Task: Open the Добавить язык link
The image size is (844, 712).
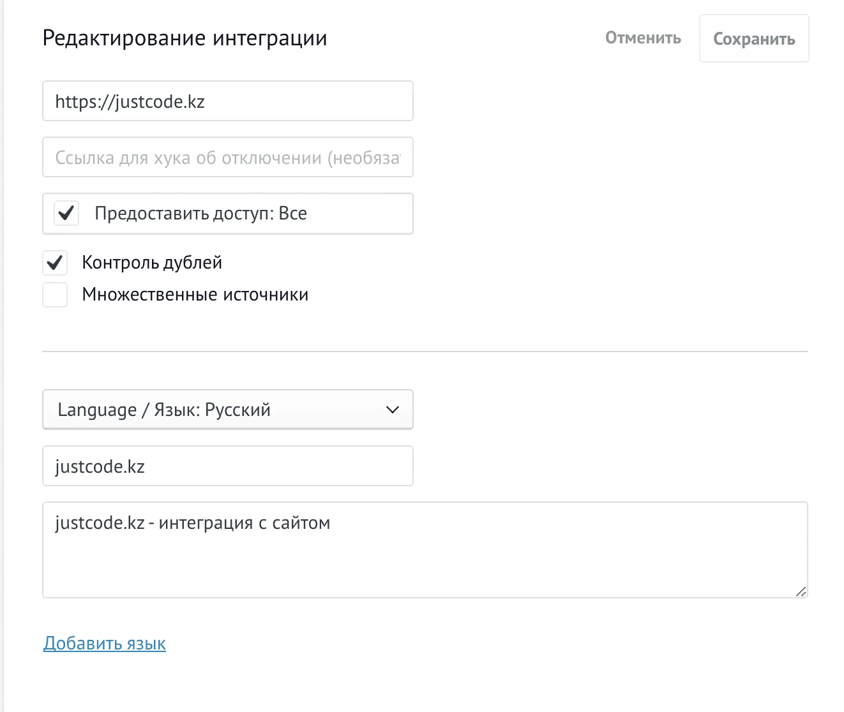Action: 105,643
